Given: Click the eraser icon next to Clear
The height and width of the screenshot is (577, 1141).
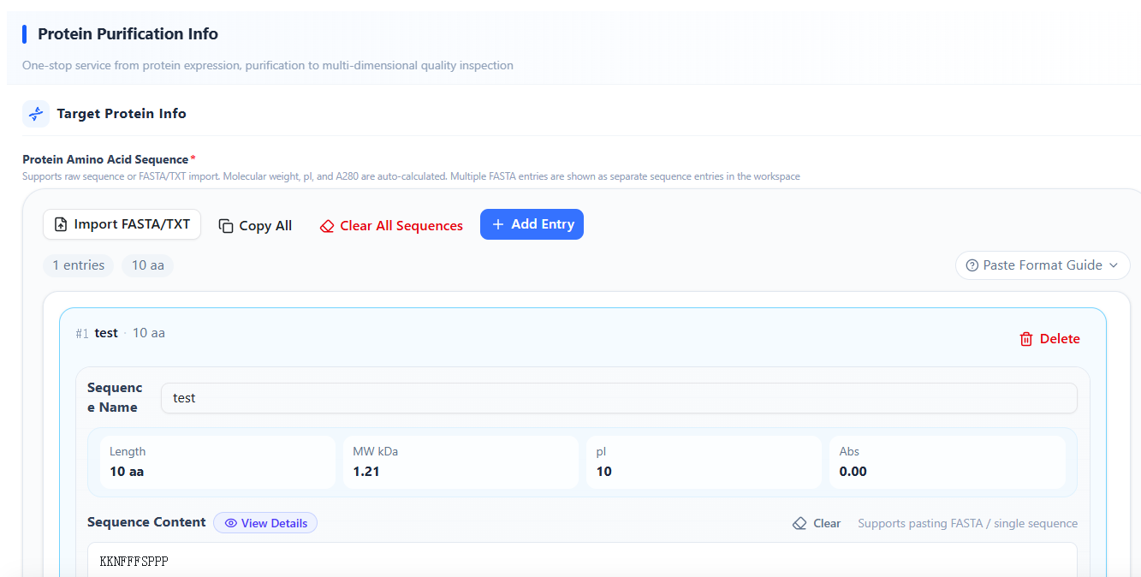Looking at the screenshot, I should (799, 523).
